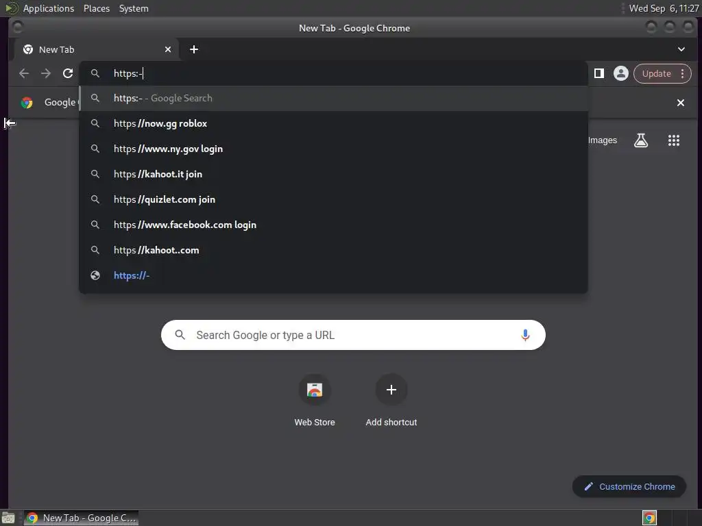Open the Images link
The width and height of the screenshot is (702, 526).
click(602, 140)
